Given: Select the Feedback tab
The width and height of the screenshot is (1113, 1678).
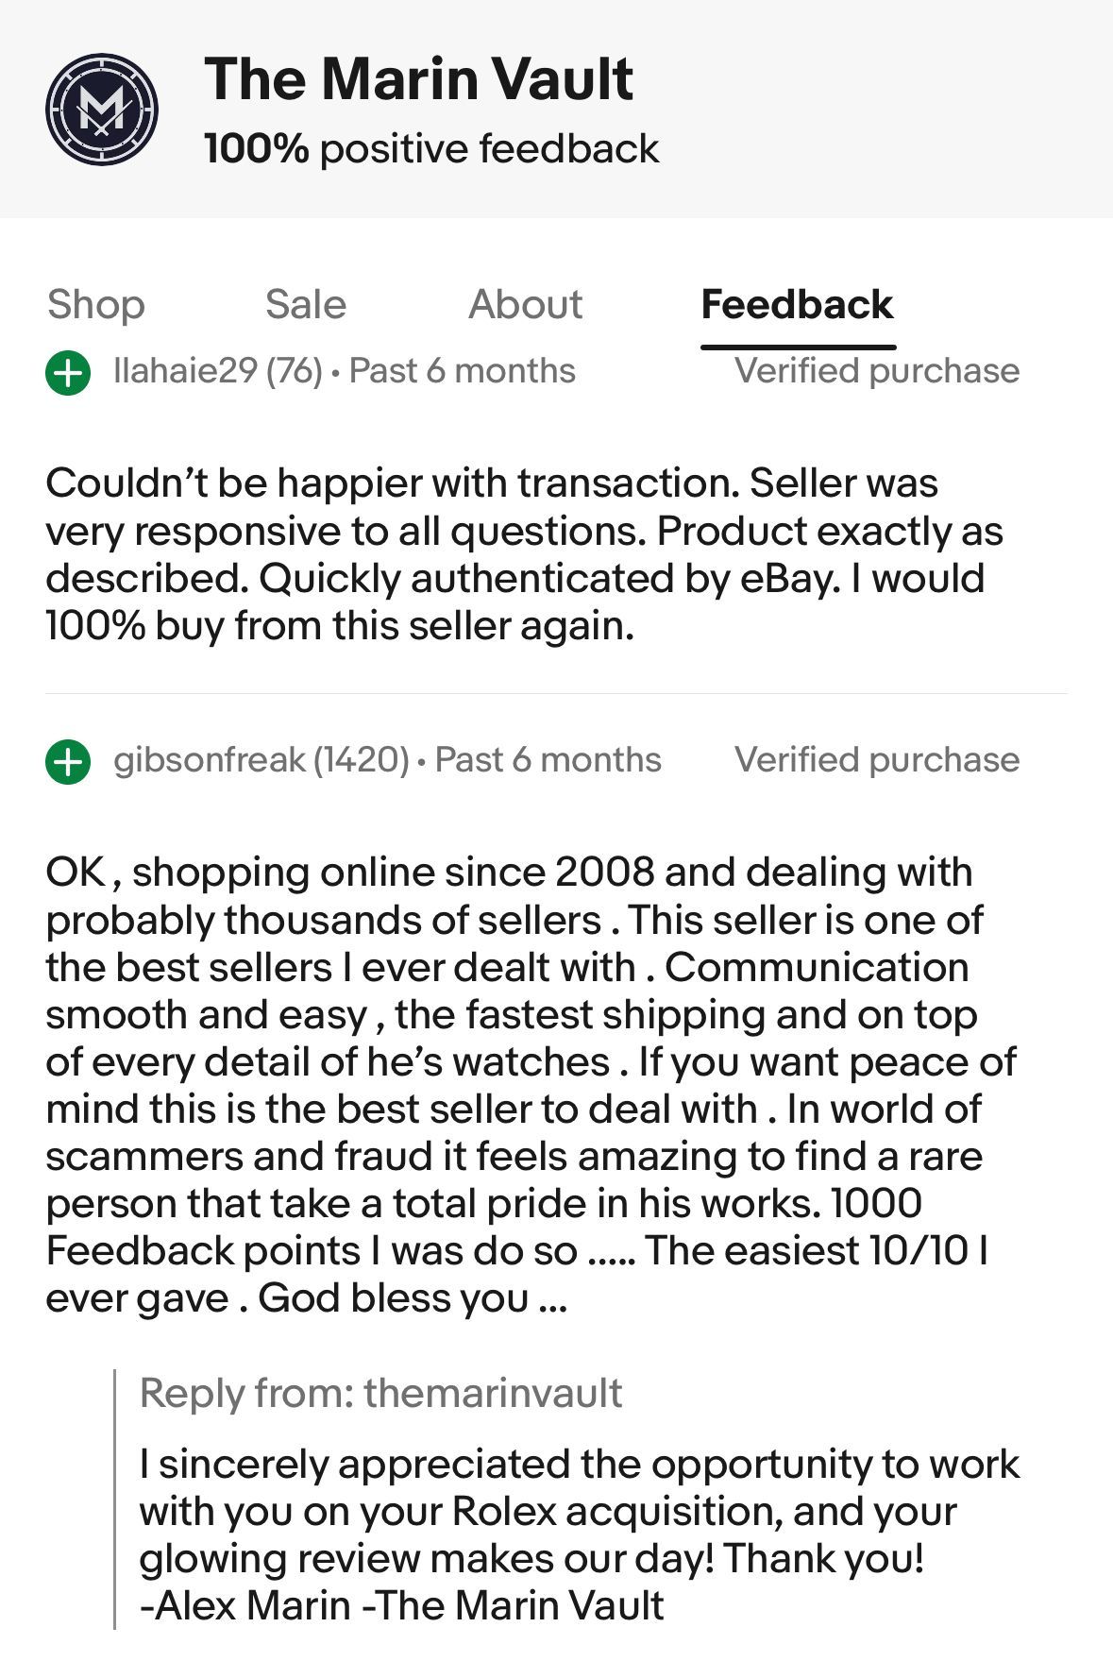Looking at the screenshot, I should point(797,305).
